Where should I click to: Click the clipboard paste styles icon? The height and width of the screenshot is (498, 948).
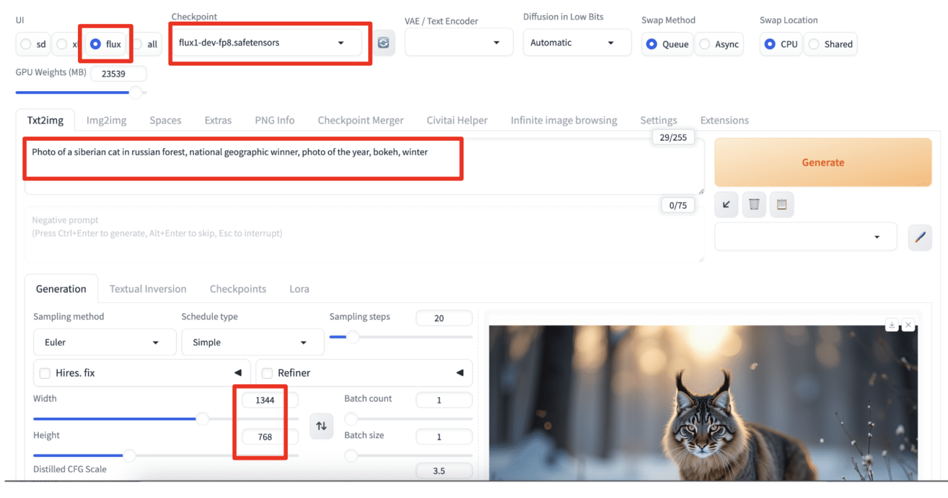point(781,204)
